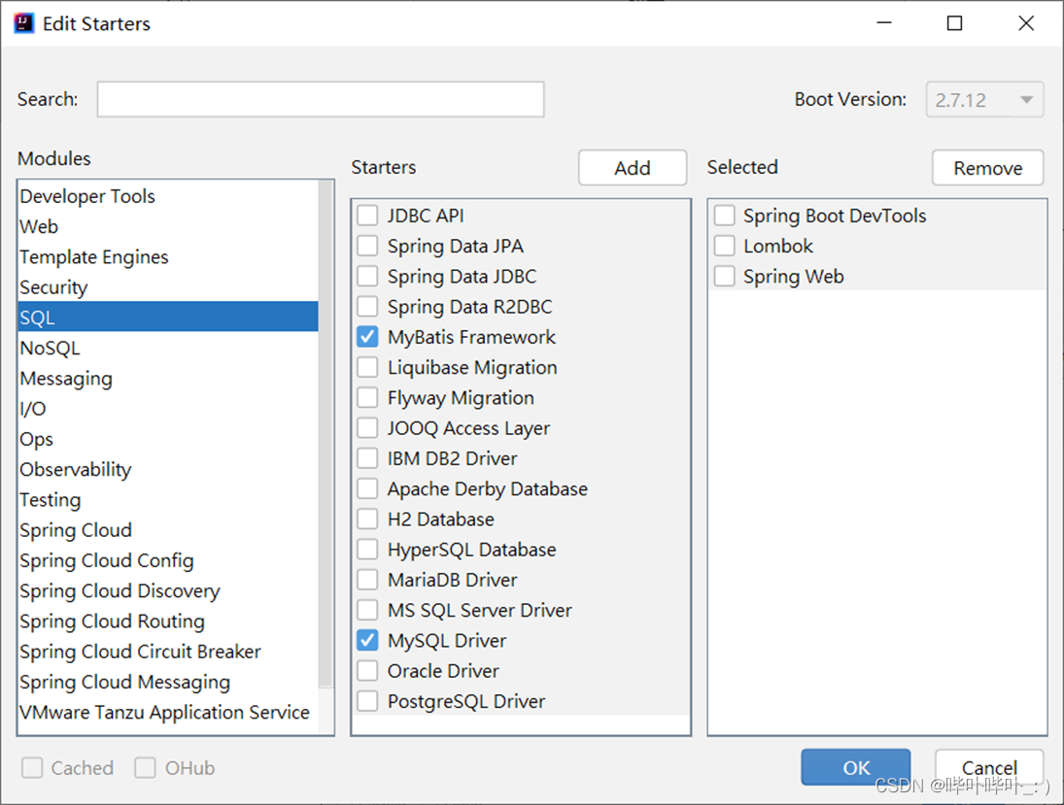Close the Edit Starters dialog window
This screenshot has height=805, width=1064.
click(1026, 23)
